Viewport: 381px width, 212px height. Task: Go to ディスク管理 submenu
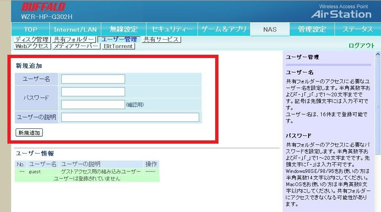32,40
